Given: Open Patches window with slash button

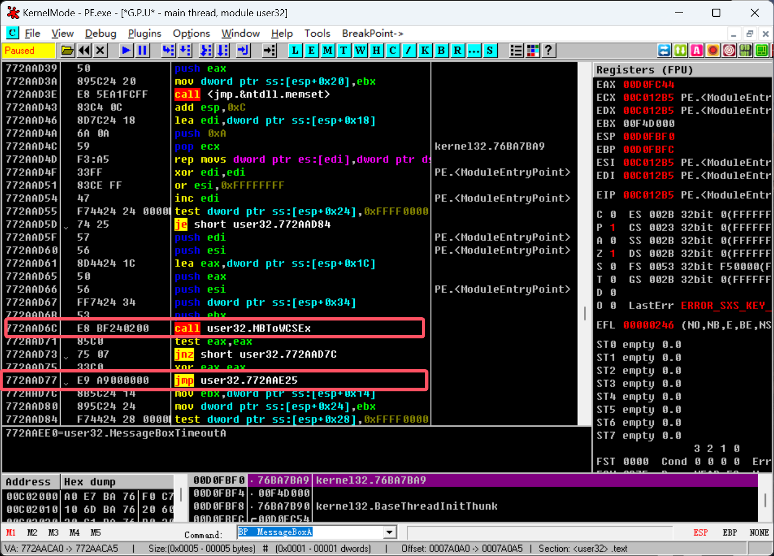Looking at the screenshot, I should [409, 50].
